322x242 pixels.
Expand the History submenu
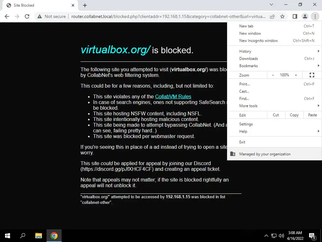click(274, 51)
